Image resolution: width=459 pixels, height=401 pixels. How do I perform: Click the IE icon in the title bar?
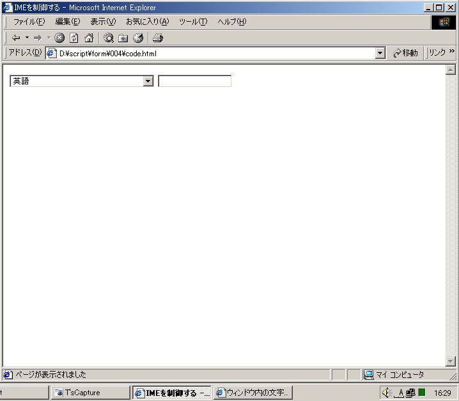pyautogui.click(x=7, y=7)
